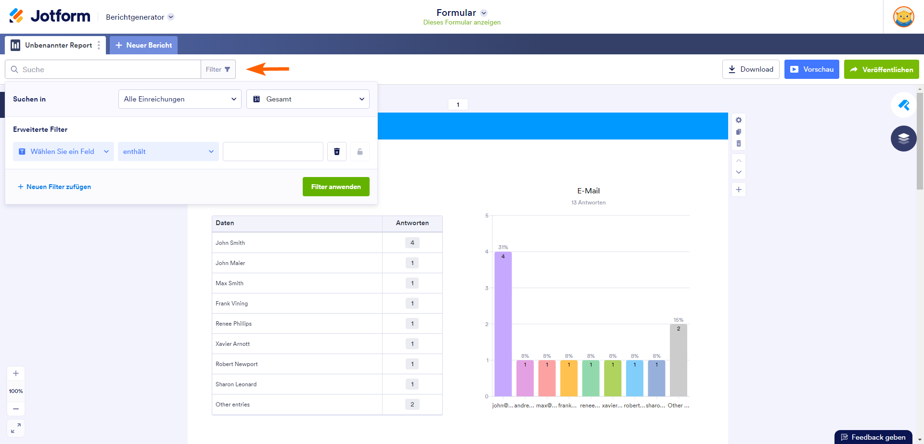Expand the enthält condition dropdown
Image resolution: width=924 pixels, height=444 pixels.
click(168, 152)
